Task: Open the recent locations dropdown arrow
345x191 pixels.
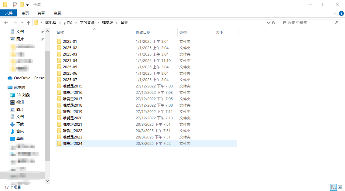Action: pos(22,23)
